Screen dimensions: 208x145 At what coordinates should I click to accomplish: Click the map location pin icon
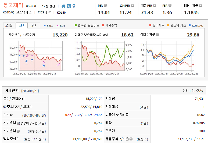point(74,6)
